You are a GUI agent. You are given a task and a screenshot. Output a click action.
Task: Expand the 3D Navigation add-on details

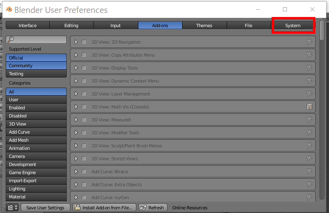[76, 42]
